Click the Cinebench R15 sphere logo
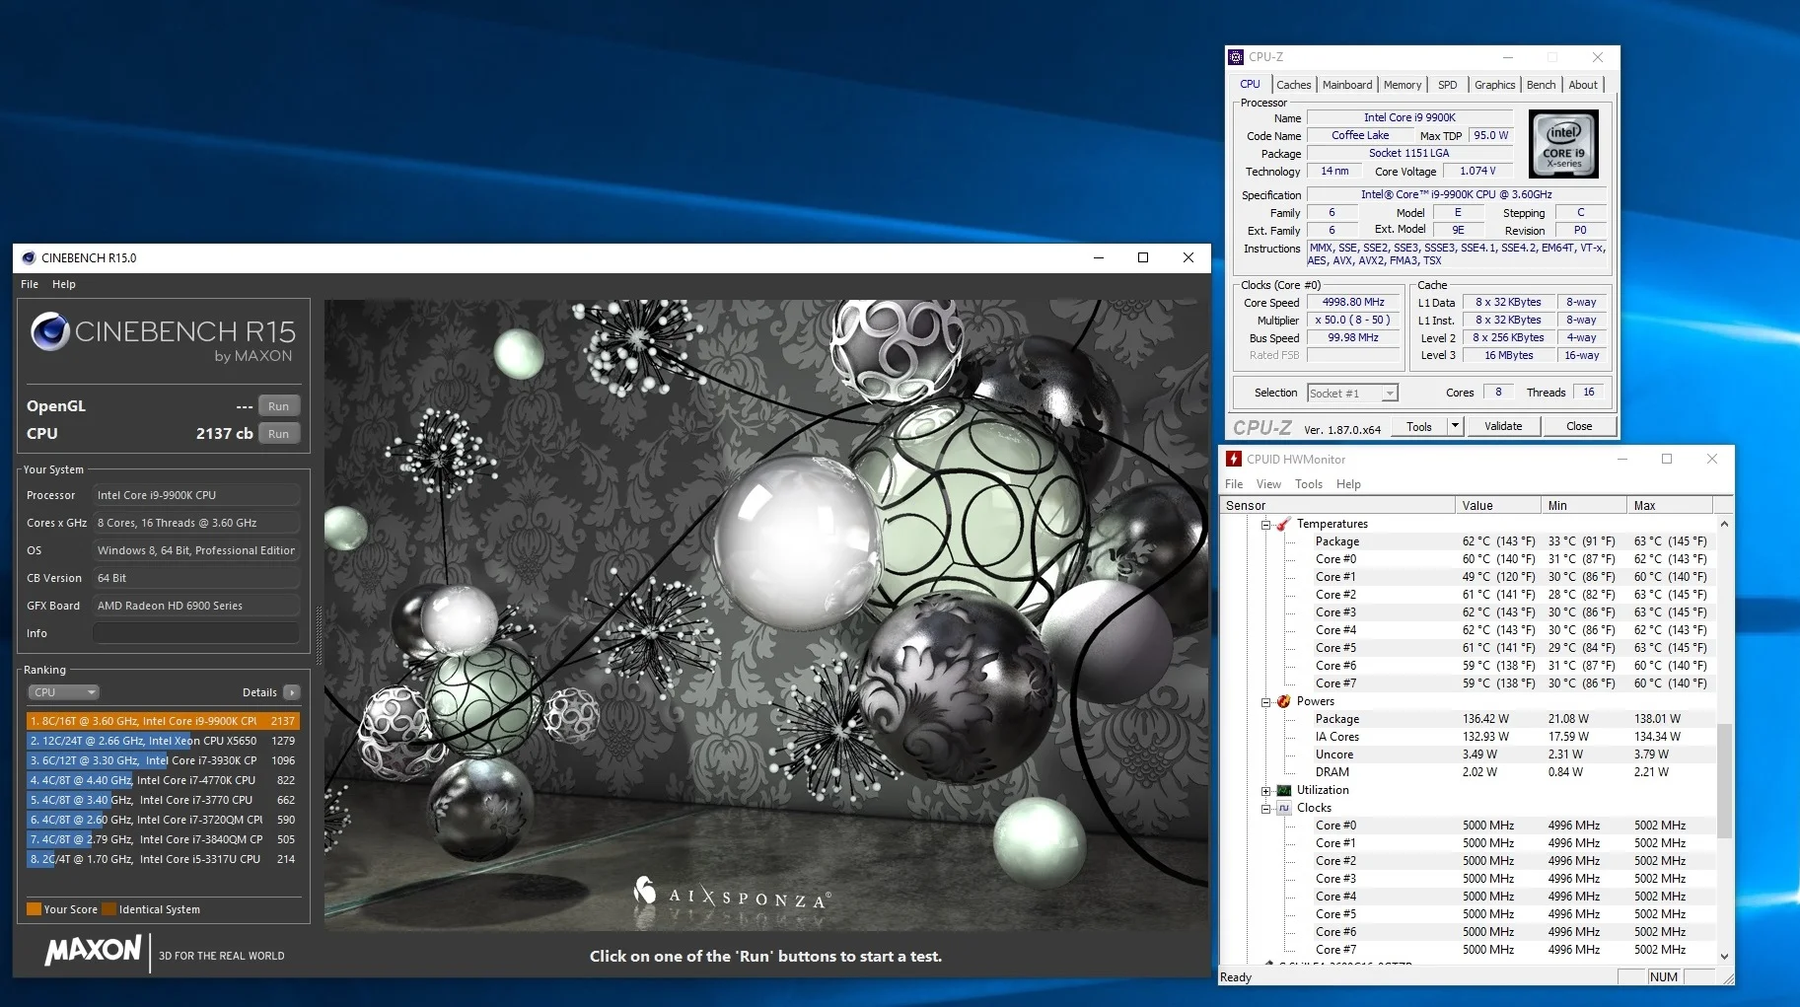1800x1007 pixels. pos(49,331)
